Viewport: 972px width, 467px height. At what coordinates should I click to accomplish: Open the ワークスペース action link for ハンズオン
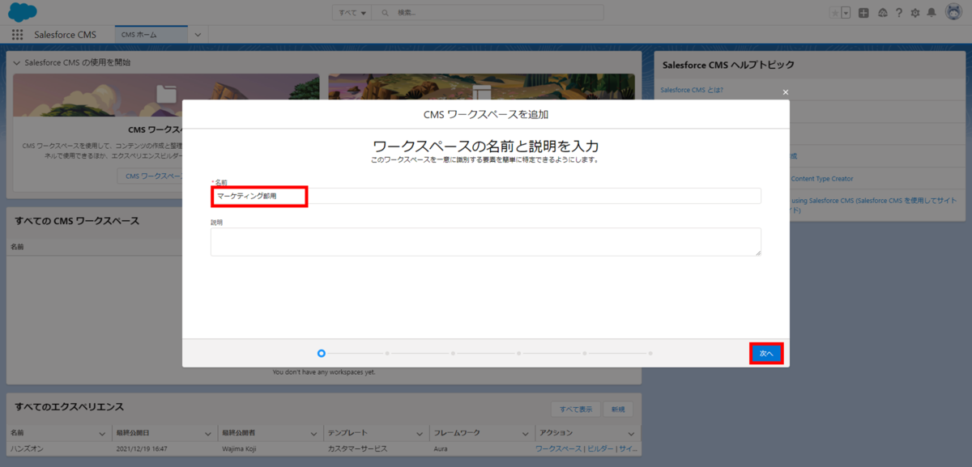tap(559, 448)
